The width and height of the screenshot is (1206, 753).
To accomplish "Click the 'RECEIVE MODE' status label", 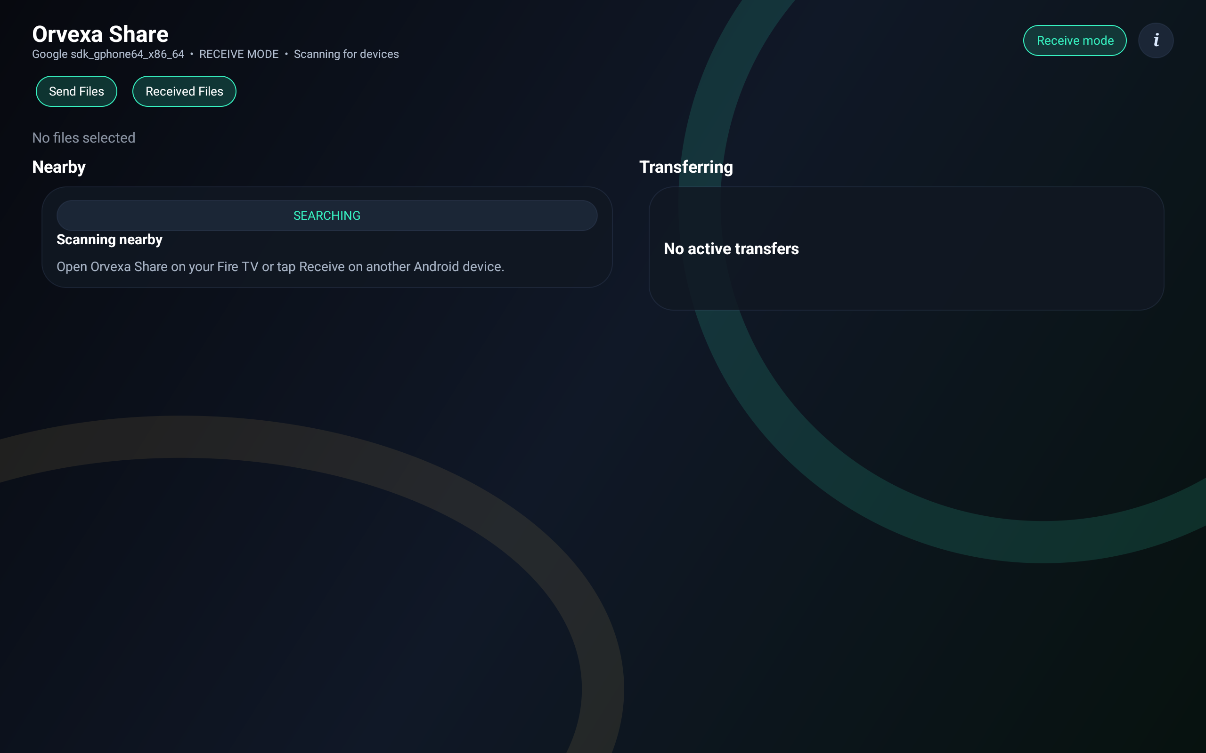I will coord(239,54).
